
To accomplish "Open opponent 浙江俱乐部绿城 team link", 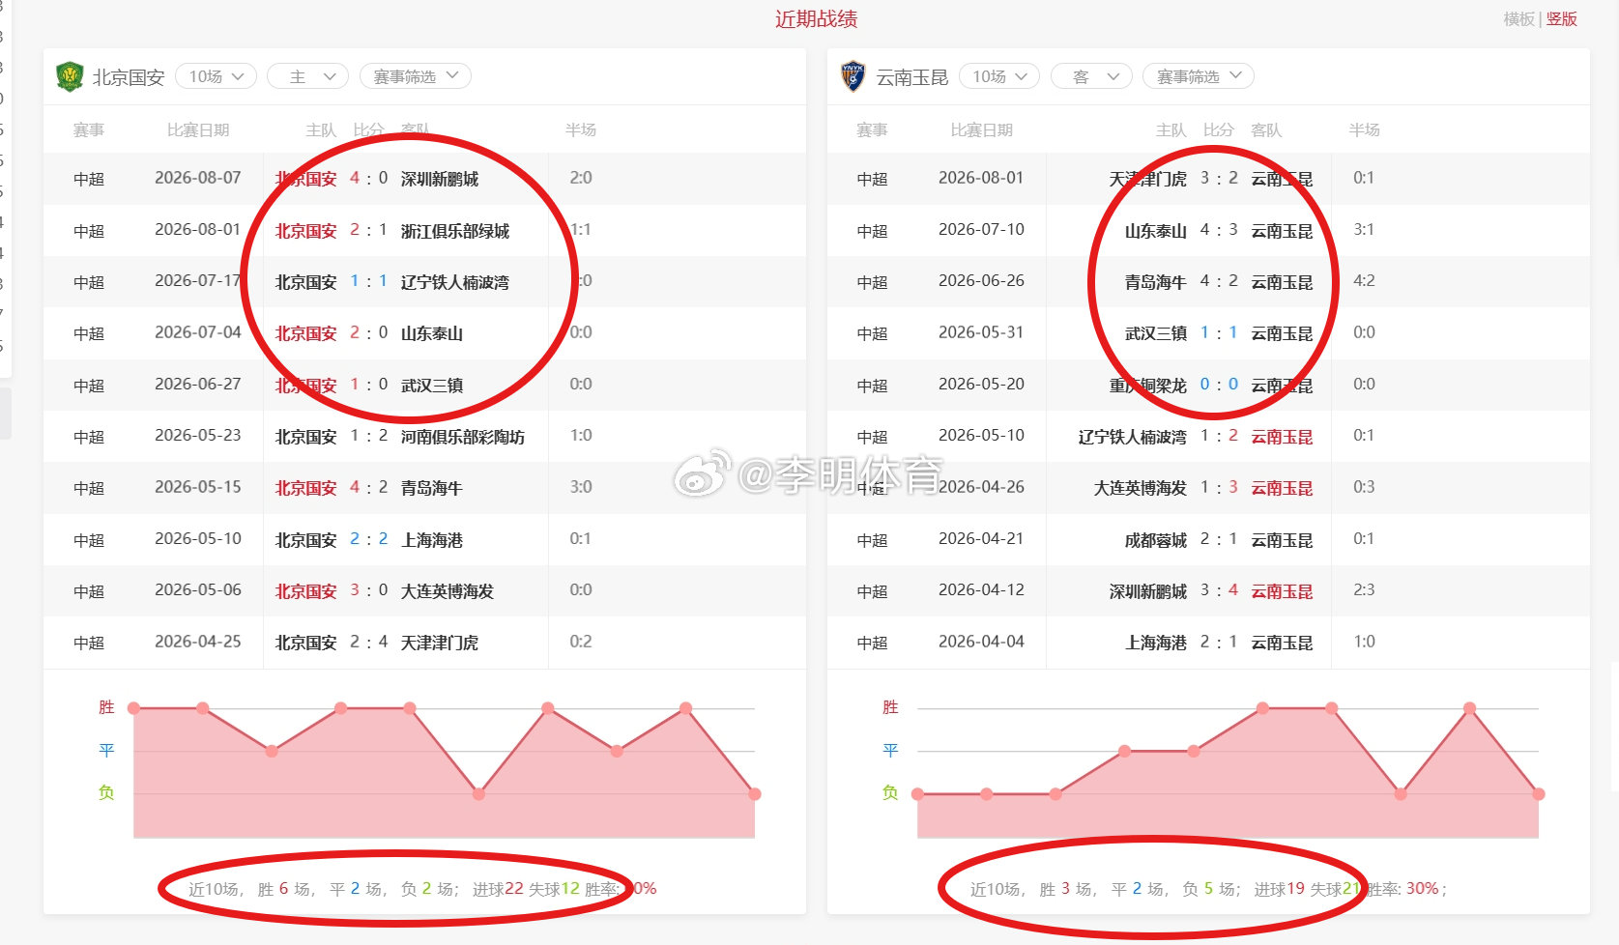I will point(455,231).
